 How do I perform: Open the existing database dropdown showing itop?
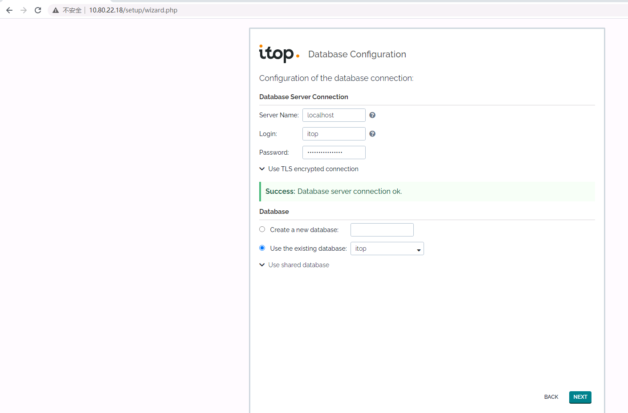point(387,249)
